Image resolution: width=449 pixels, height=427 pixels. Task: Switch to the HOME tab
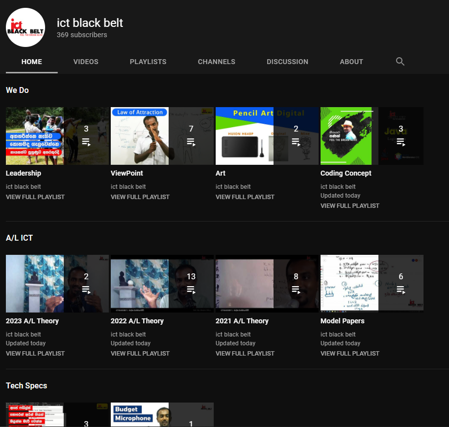pos(32,62)
